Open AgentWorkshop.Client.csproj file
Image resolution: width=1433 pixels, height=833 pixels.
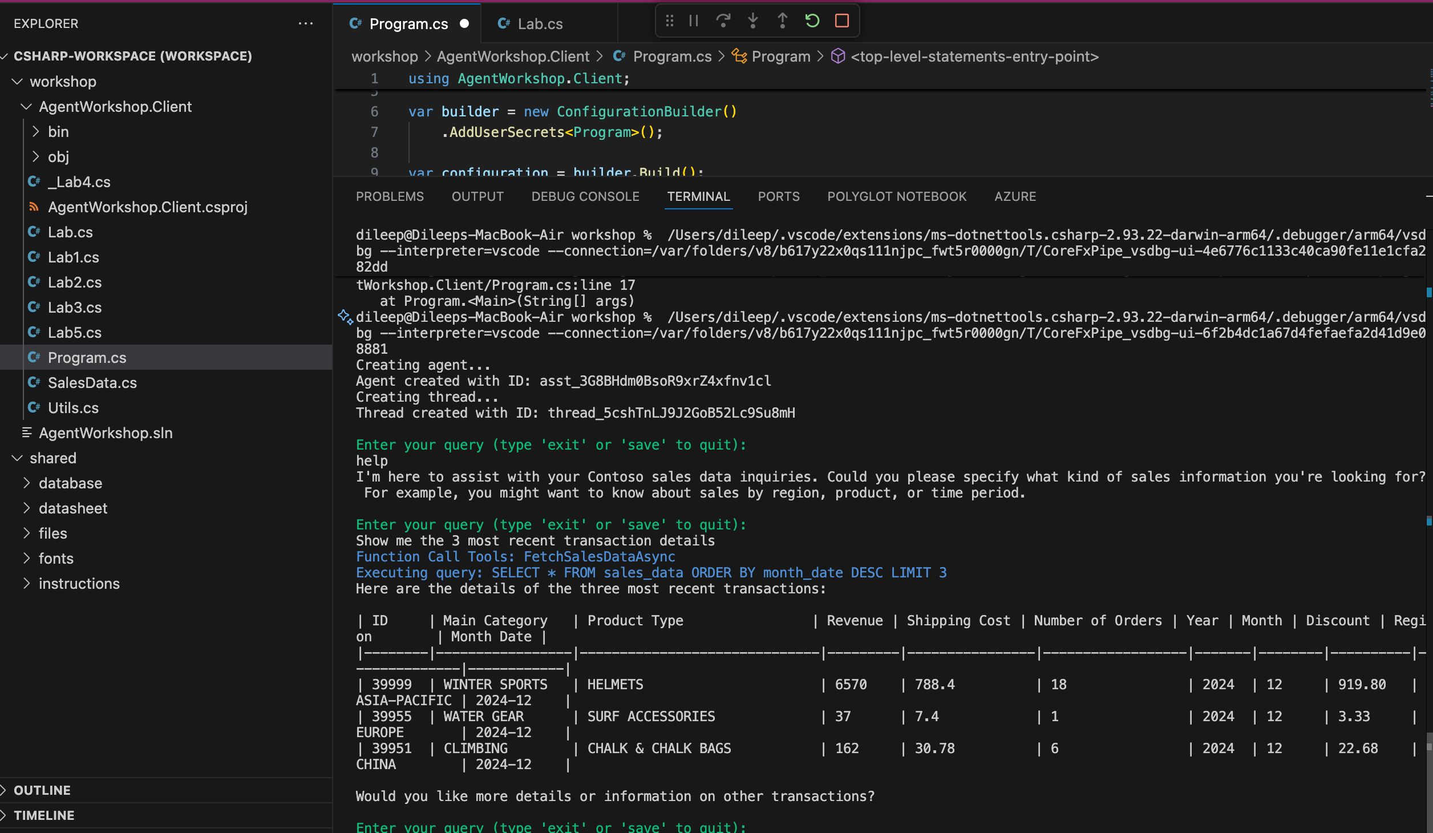pyautogui.click(x=148, y=207)
